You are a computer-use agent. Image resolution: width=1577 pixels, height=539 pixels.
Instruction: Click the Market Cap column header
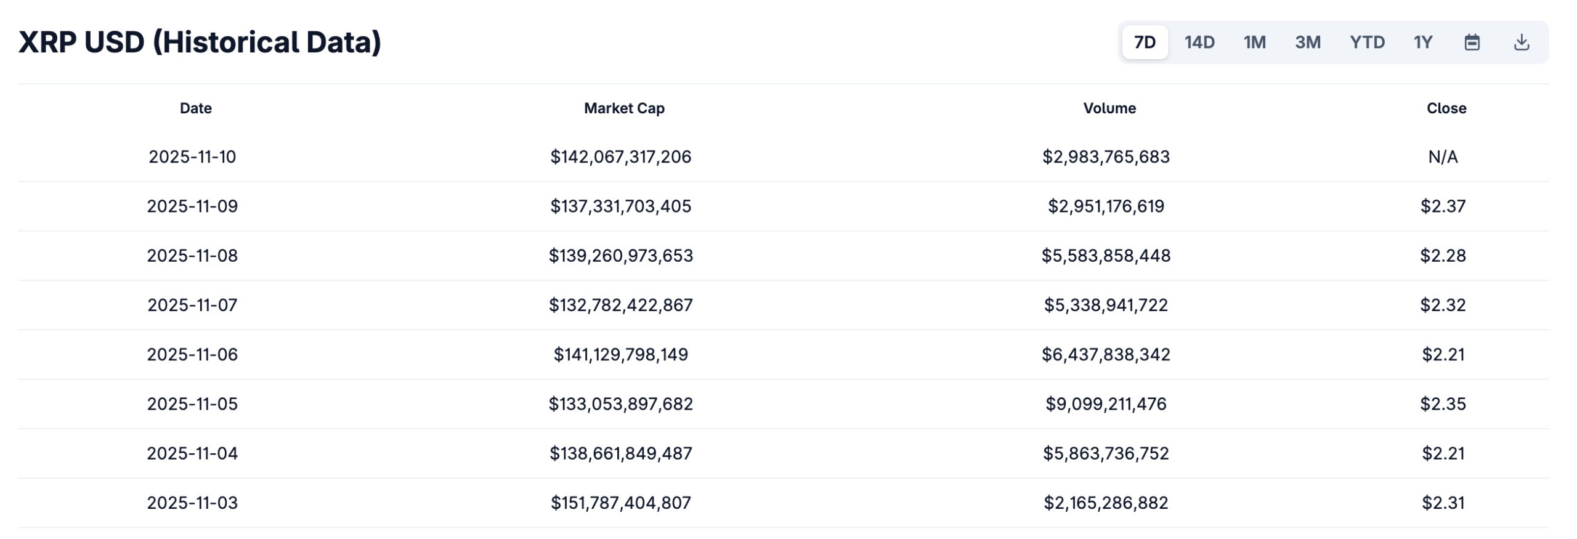(x=624, y=108)
